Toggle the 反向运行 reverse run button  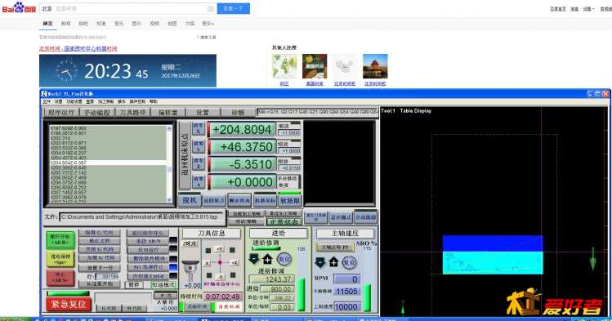tap(149, 250)
